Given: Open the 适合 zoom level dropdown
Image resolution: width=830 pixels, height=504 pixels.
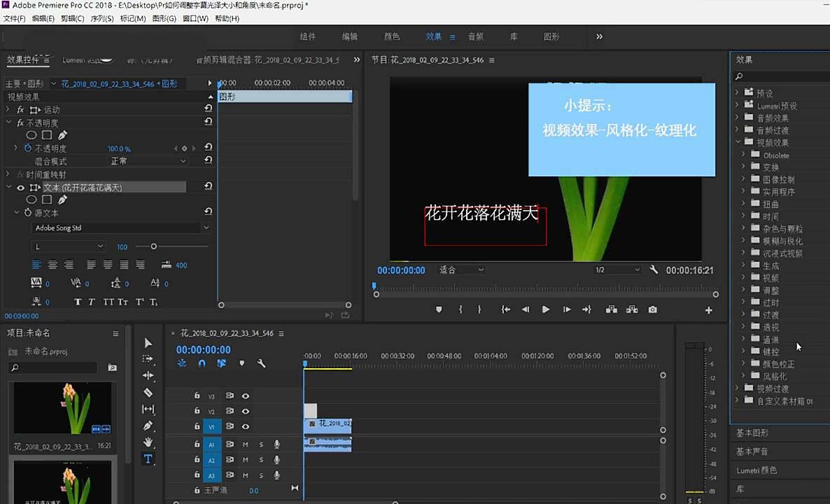Looking at the screenshot, I should [461, 269].
